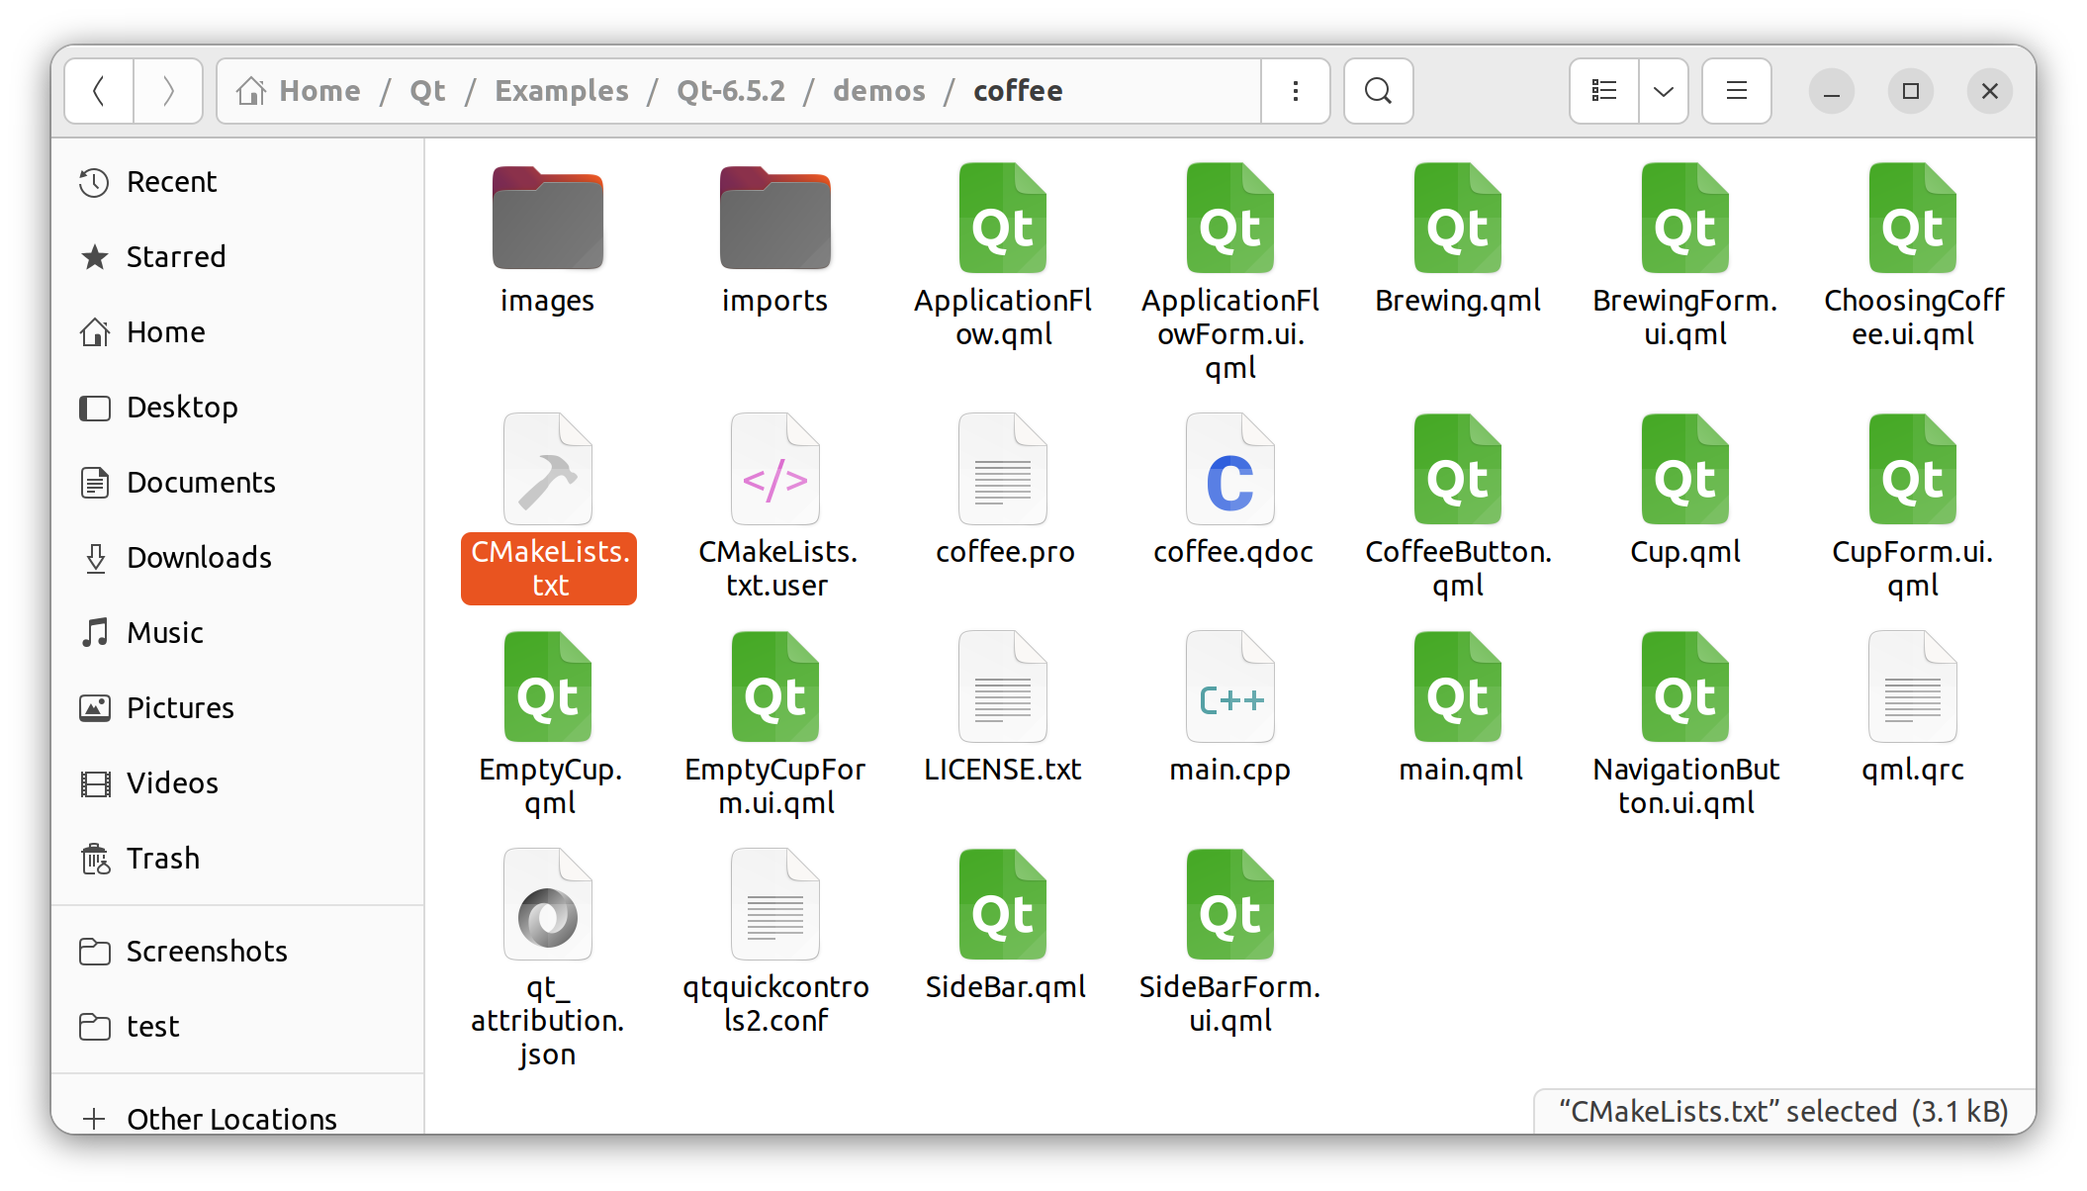This screenshot has height=1191, width=2087.
Task: Select the Starred sidebar item
Action: pos(175,256)
